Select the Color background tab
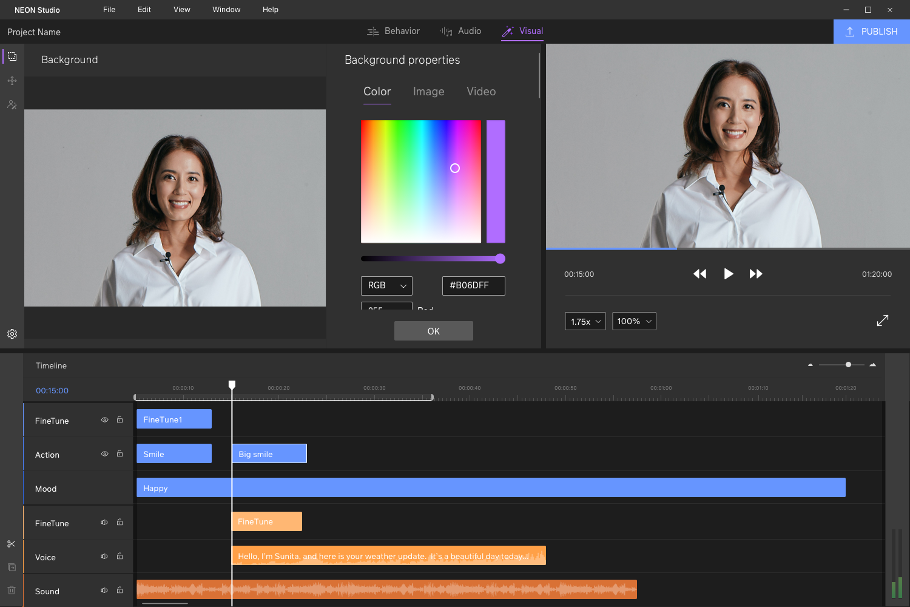The height and width of the screenshot is (607, 910). (377, 92)
